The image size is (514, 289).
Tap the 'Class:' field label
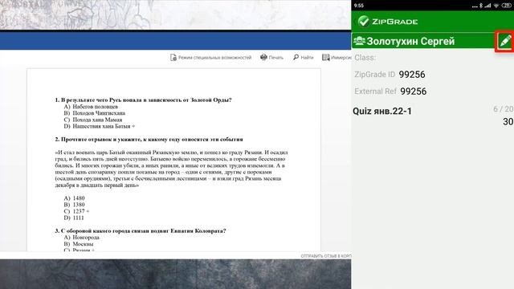coord(365,58)
